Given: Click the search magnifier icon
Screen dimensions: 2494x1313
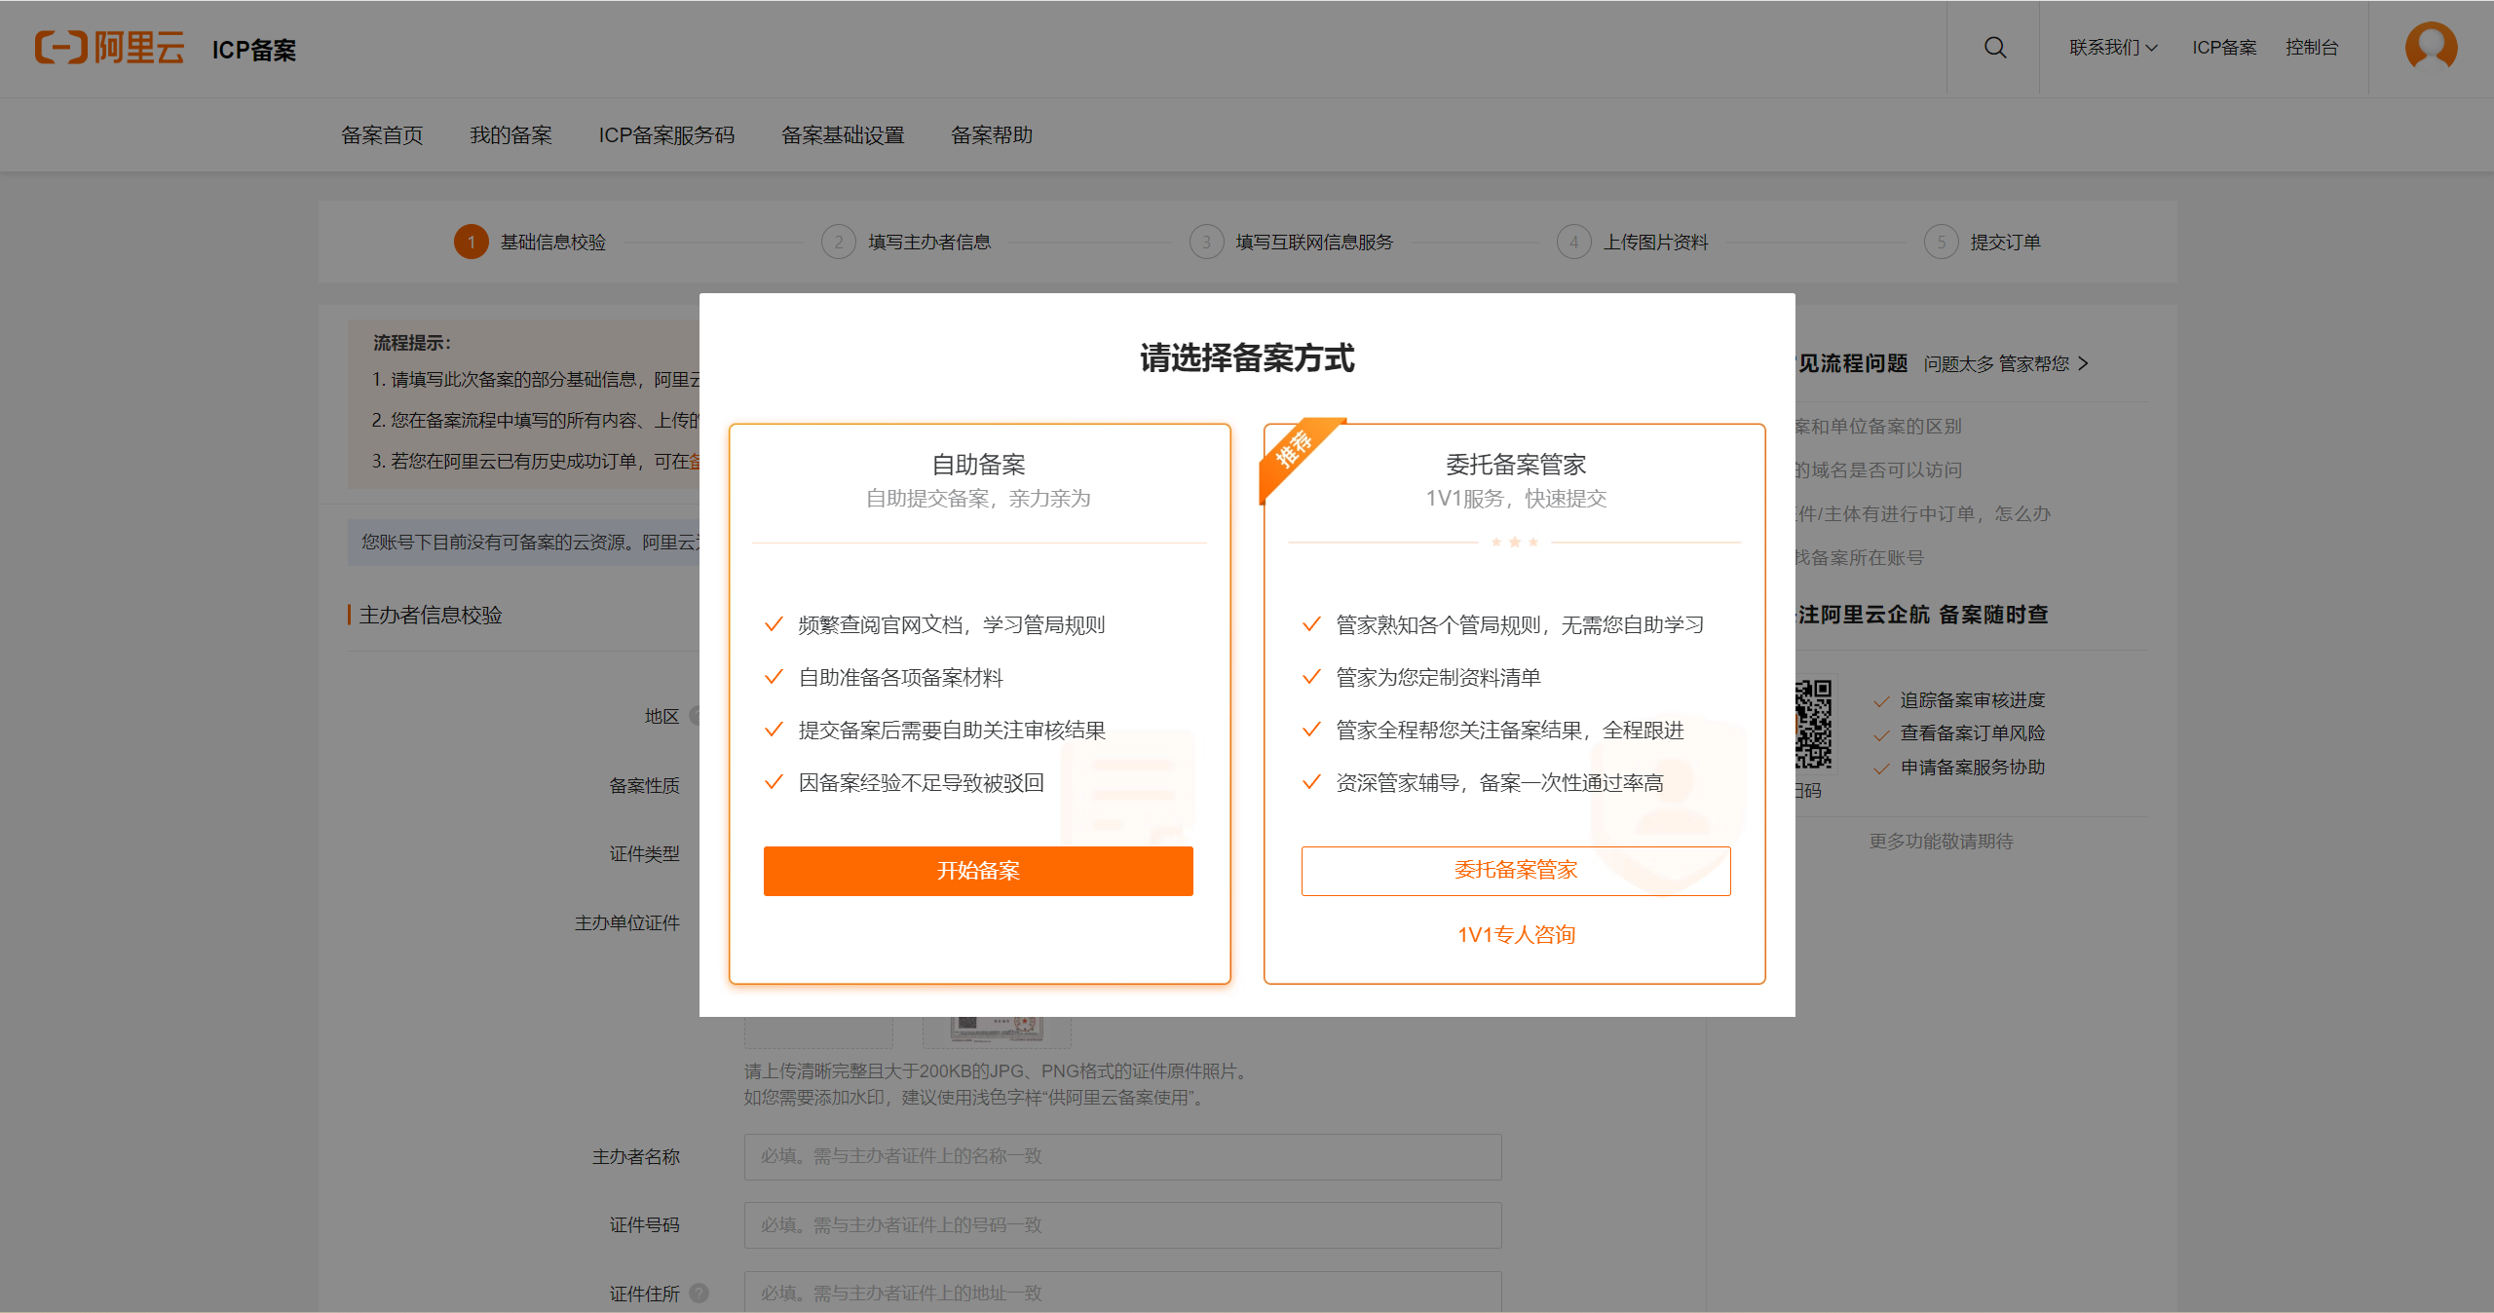Looking at the screenshot, I should tap(1994, 48).
